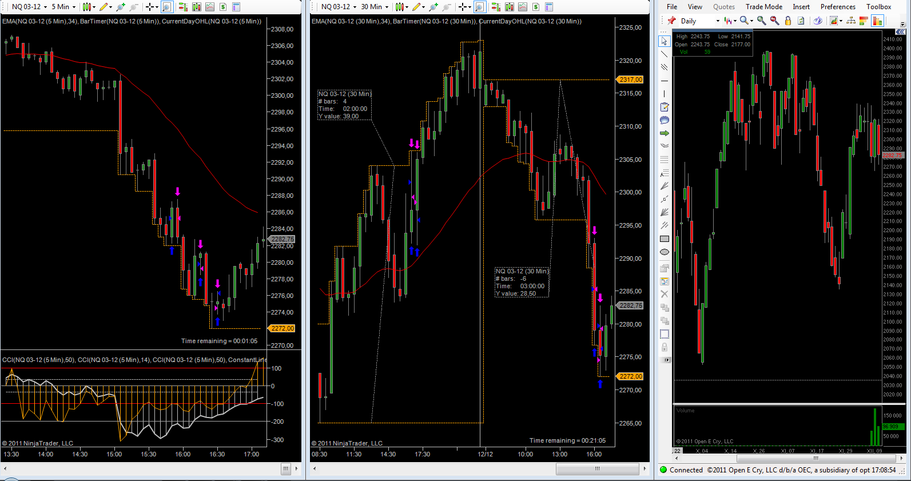The image size is (911, 481).
Task: Open chart Properties in 5 Min chart
Action: click(x=236, y=7)
